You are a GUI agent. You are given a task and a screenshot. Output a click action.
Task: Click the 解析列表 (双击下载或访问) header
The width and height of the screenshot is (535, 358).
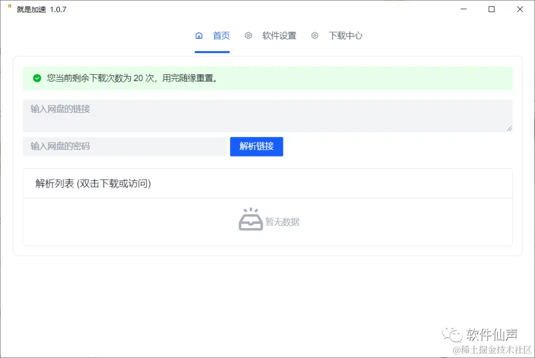coord(93,184)
